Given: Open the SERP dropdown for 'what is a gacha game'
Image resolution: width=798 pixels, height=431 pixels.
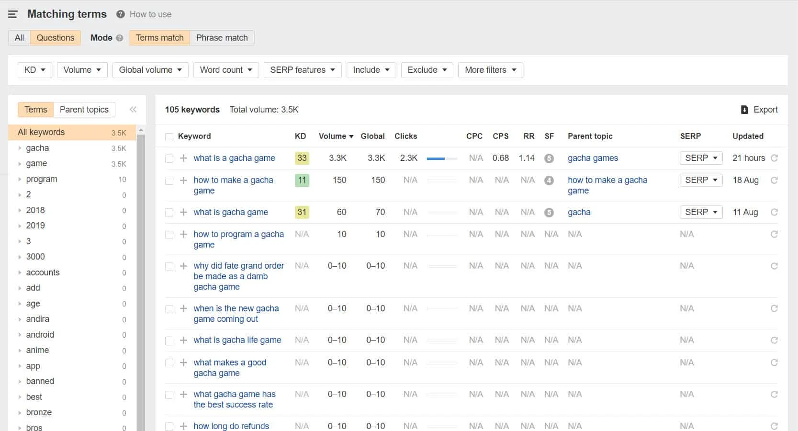Looking at the screenshot, I should coord(701,158).
